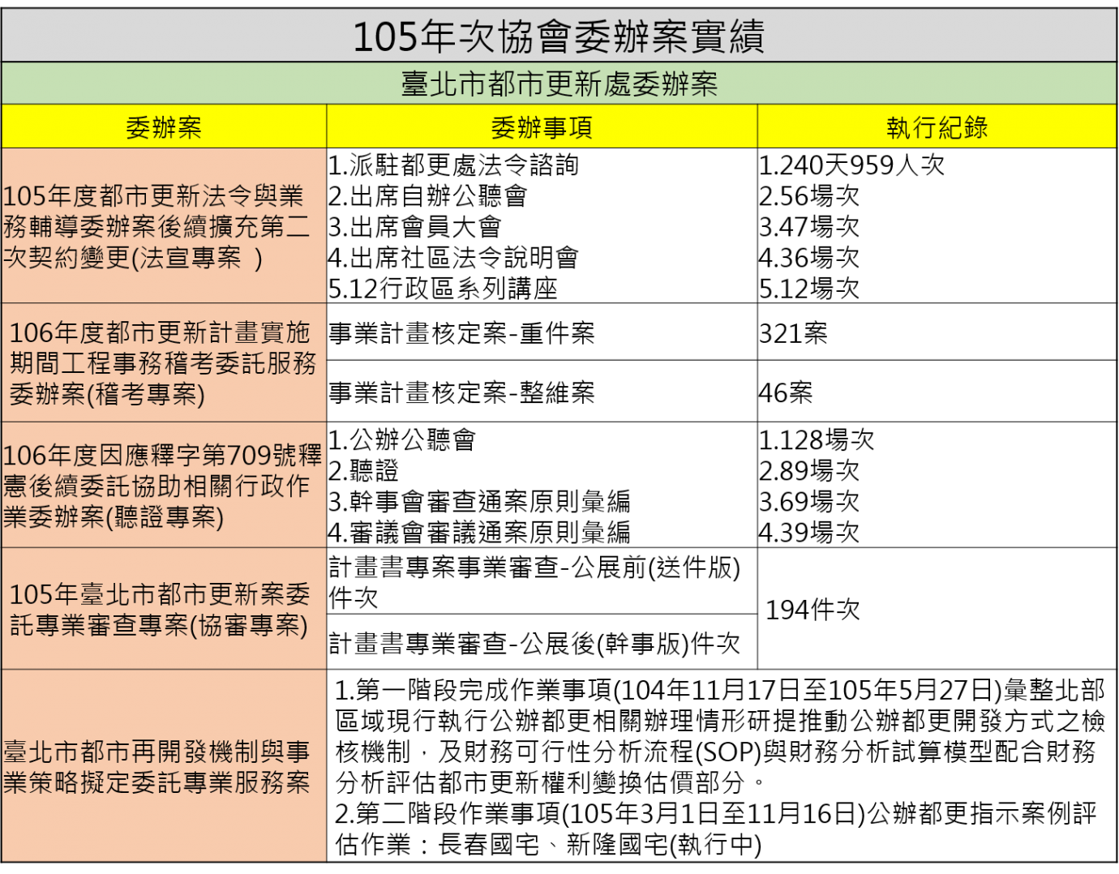
Task: Select the value "3.69場次"
Action: tap(809, 502)
